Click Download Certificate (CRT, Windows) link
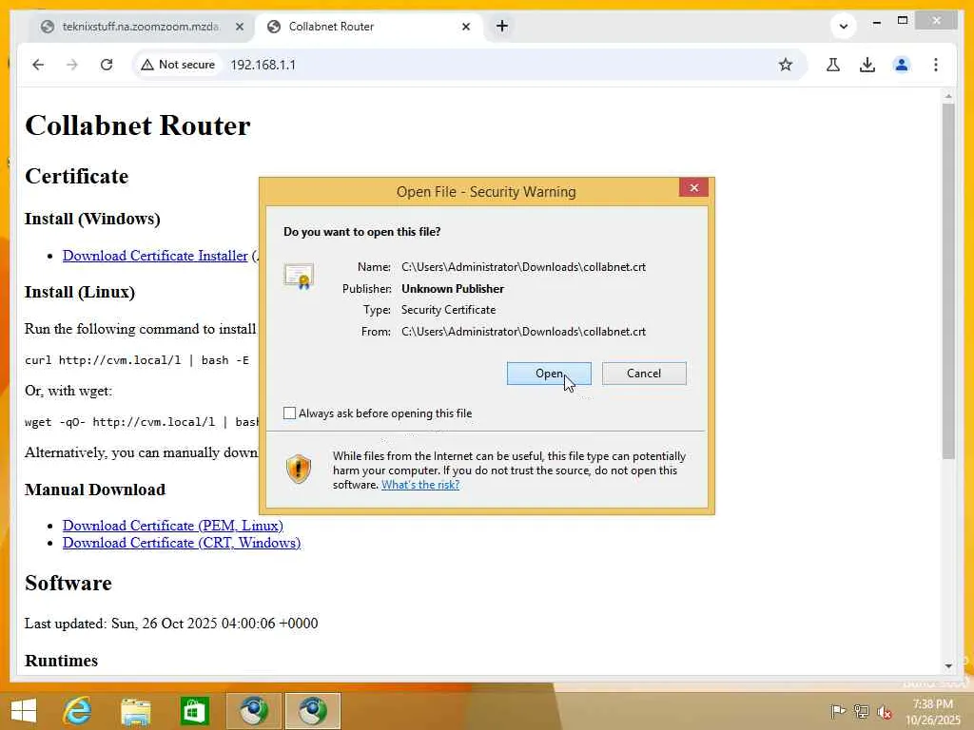Viewport: 974px width, 730px height. pos(182,543)
